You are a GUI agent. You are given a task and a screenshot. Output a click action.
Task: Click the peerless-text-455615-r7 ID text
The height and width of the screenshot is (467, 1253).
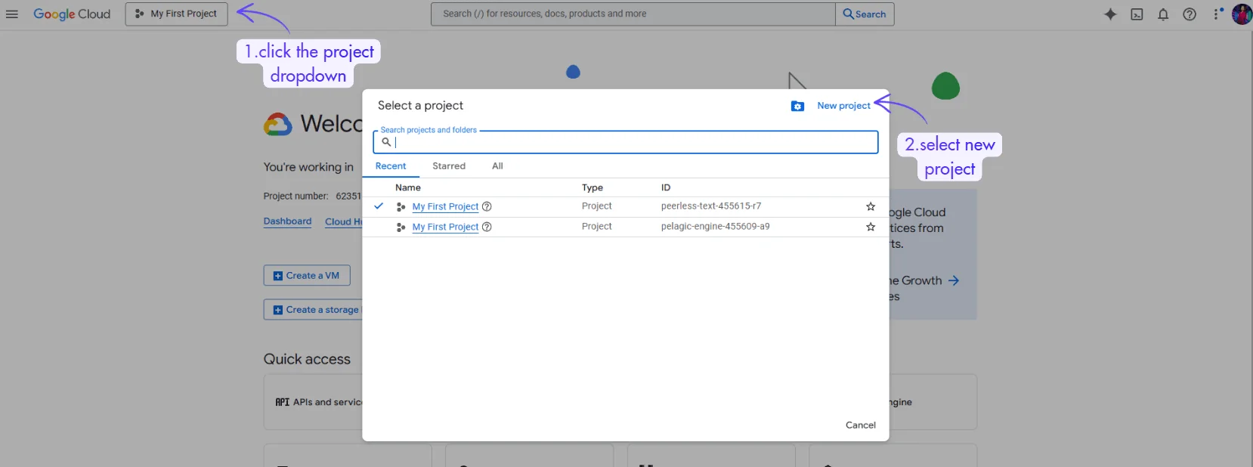pos(711,206)
